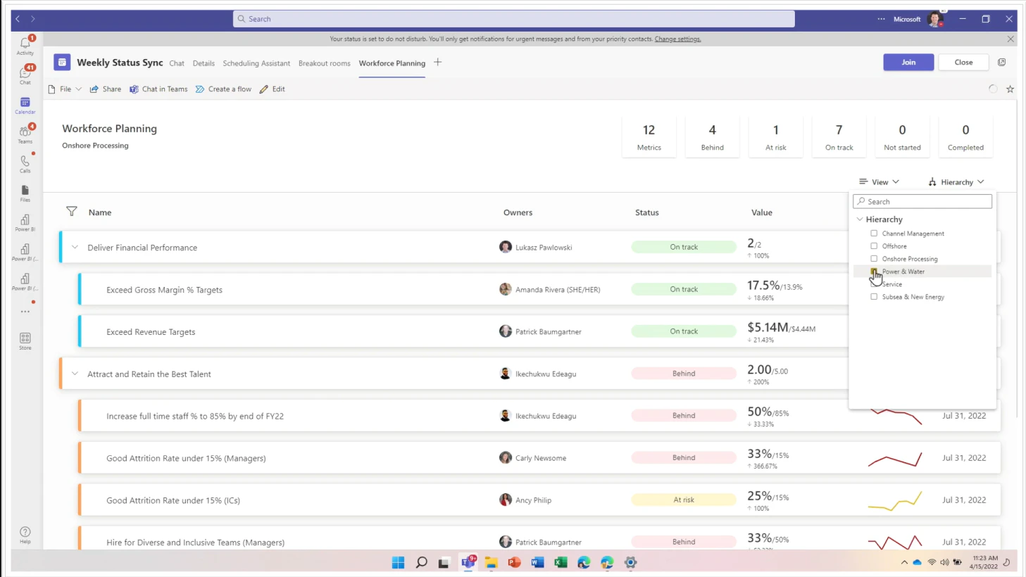Open sparkline for Good Attrition Rate (ICs)
Screen dimensions: 1026x577
[895, 500]
